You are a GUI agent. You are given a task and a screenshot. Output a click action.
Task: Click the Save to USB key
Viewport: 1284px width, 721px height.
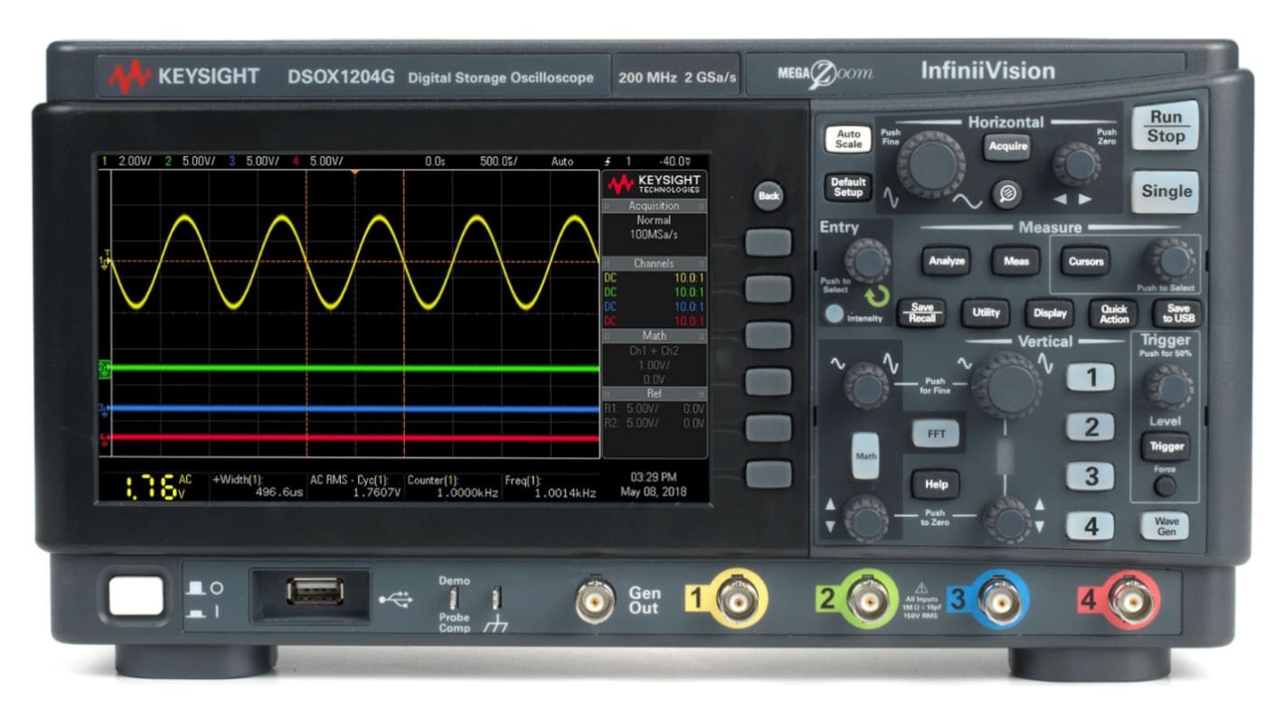[1178, 314]
